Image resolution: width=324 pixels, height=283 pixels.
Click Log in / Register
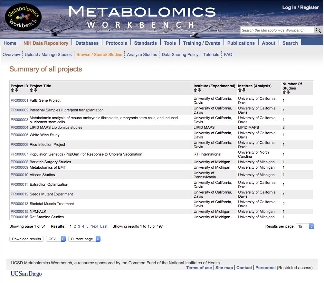[300, 7]
